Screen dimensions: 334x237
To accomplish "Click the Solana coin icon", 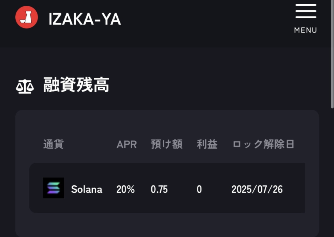I will (x=54, y=188).
